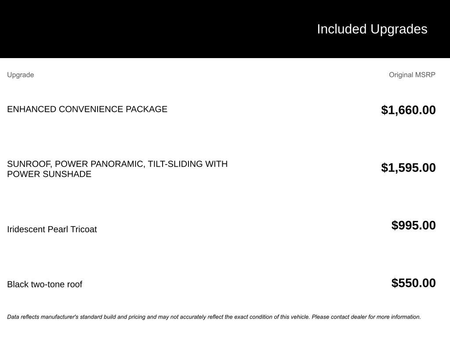
Task: Click the word Tricoat in the paint upgrade
Action: tap(83, 229)
